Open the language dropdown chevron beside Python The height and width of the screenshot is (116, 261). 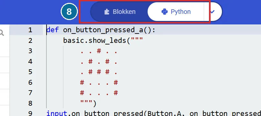(x=212, y=12)
